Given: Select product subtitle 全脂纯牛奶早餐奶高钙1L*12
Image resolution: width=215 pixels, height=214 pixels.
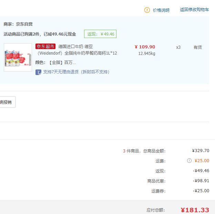Looking at the screenshot, I should click(91, 53).
